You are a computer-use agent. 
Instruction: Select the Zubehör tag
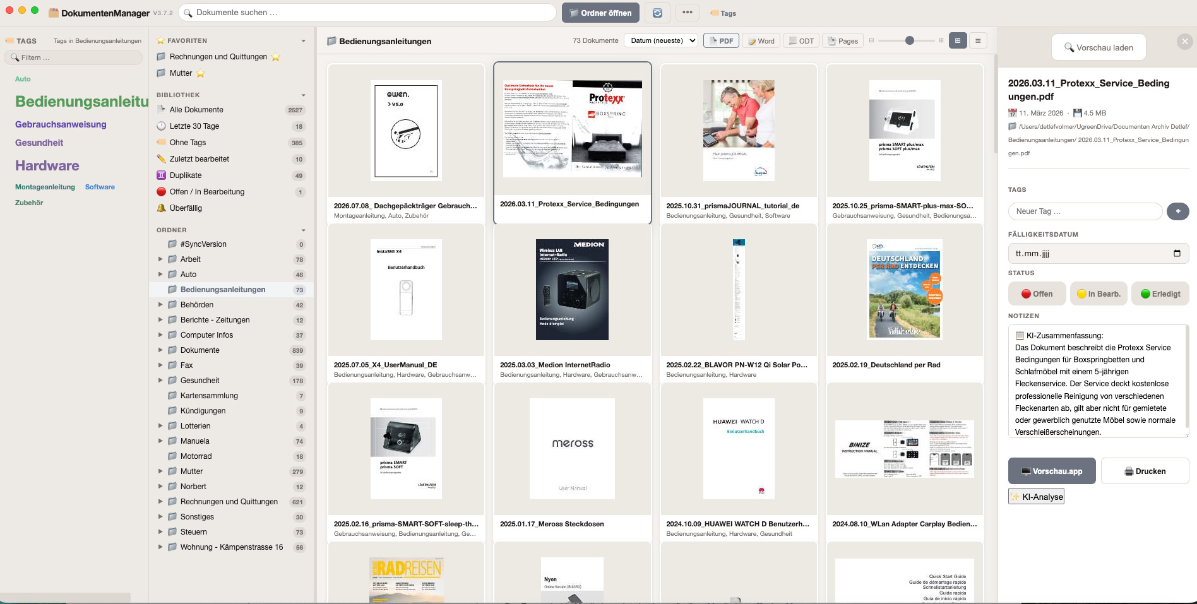click(29, 203)
